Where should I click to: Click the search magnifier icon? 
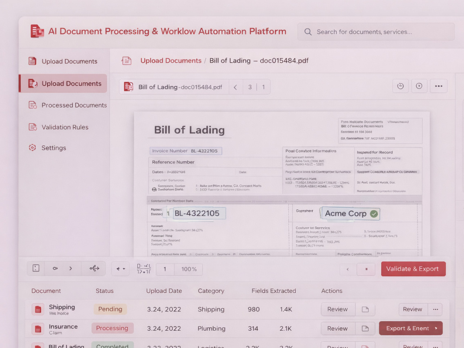(308, 32)
